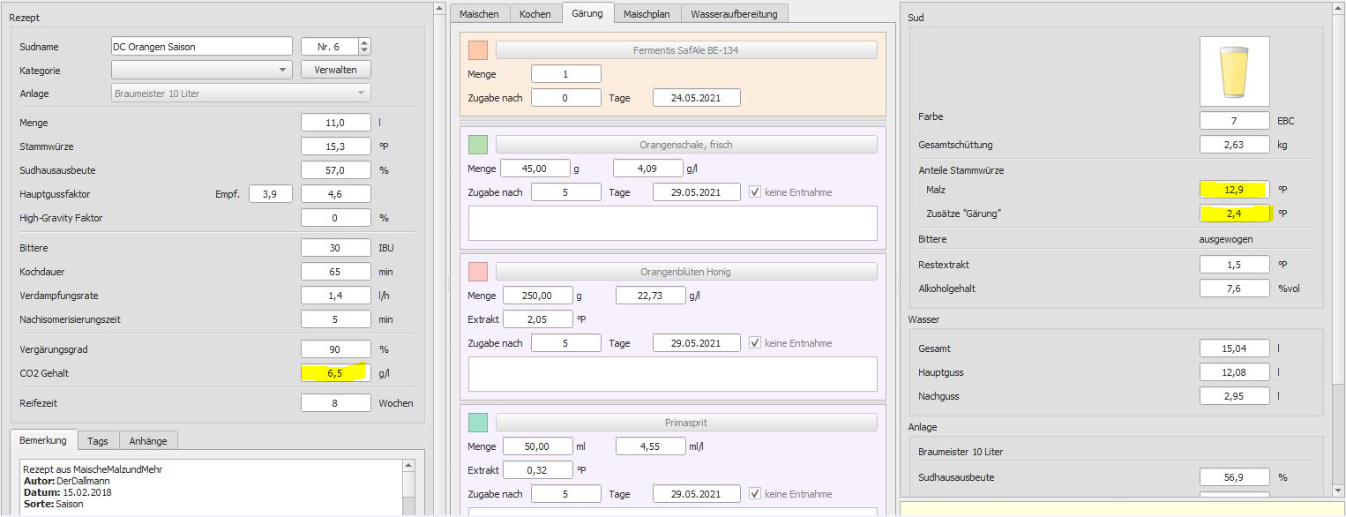Click the Orangenblüten Honig ingredient button
The image size is (1346, 517).
686,272
